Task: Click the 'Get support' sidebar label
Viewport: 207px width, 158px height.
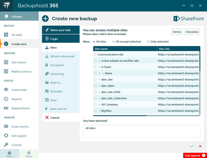Action: pyautogui.click(x=19, y=136)
